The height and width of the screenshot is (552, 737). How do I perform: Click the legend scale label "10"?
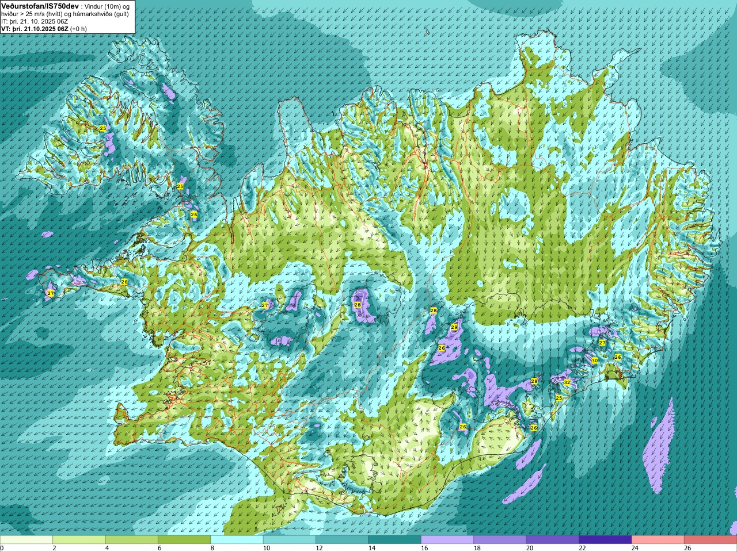tap(266, 548)
